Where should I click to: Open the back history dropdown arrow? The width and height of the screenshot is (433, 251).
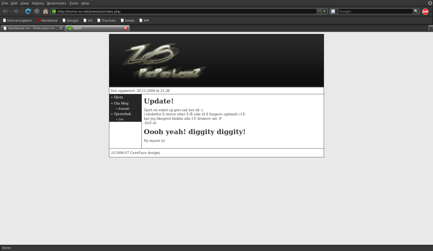pyautogui.click(x=11, y=11)
